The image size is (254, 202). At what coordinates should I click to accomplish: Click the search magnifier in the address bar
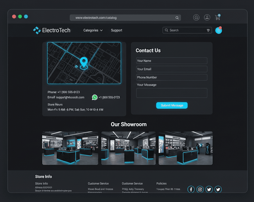click(x=177, y=18)
